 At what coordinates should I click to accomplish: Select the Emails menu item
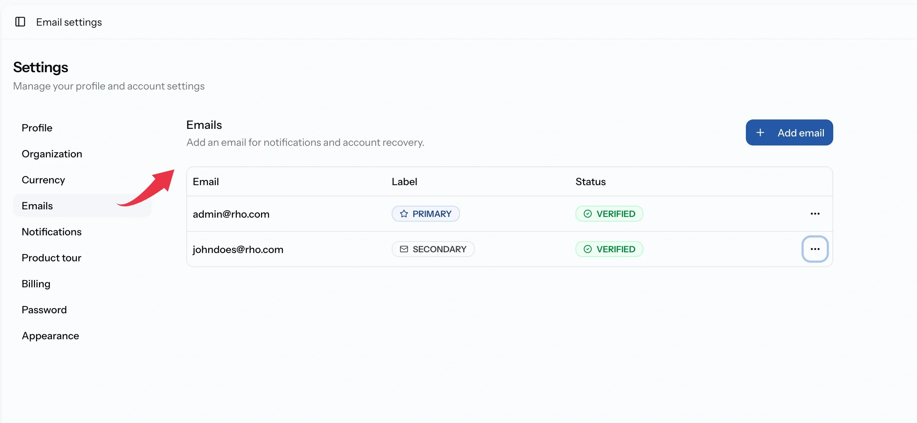click(x=82, y=206)
